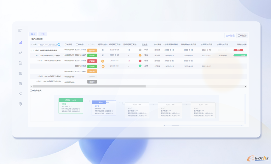Image resolution: width=271 pixels, height=164 pixels.
Task: Select the green 机加1 100% process card
Action: pyautogui.click(x=71, y=106)
